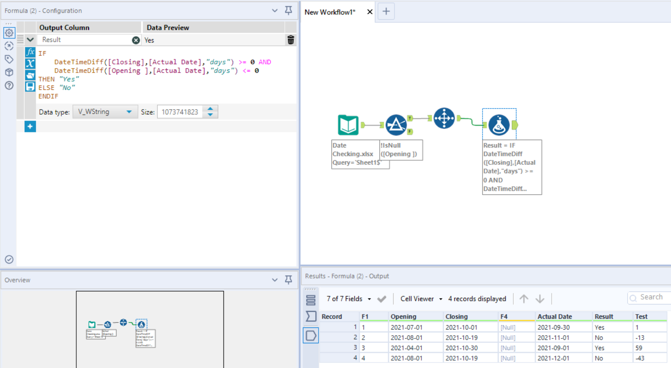Open the Annotation tag icon in sidebar
The image size is (671, 368).
click(x=9, y=59)
